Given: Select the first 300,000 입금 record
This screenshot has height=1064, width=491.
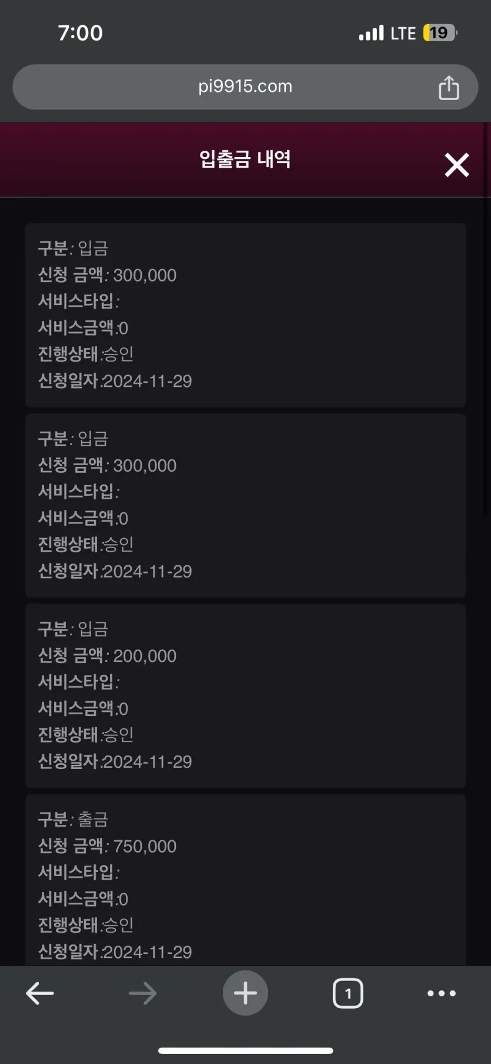Looking at the screenshot, I should click(245, 314).
